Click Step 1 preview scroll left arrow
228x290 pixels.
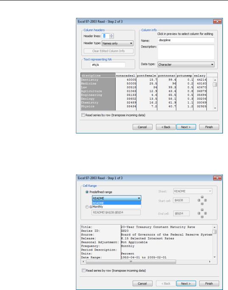83,262
